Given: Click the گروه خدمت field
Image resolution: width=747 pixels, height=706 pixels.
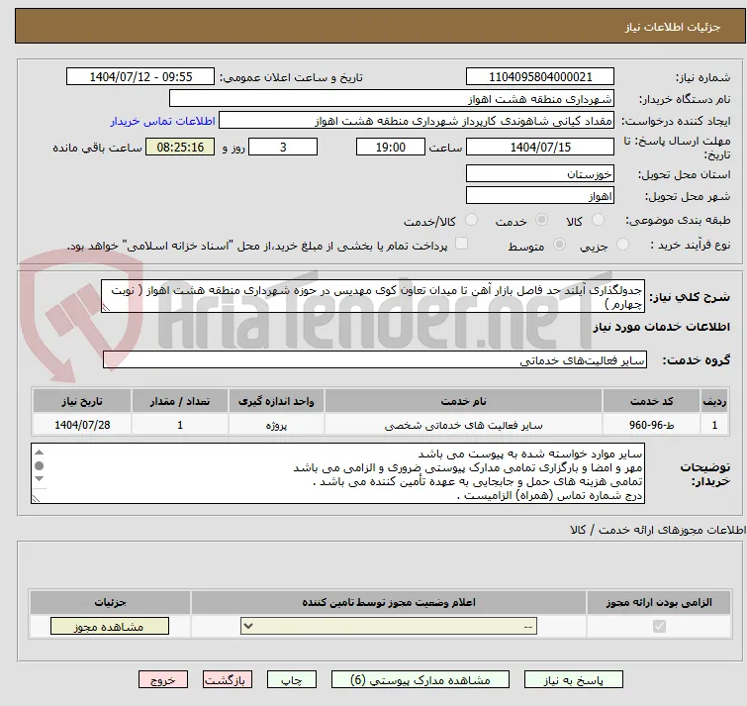Looking at the screenshot, I should 375,359.
